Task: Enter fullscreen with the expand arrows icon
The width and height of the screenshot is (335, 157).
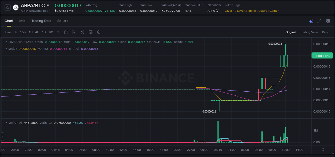Action: 319,21
